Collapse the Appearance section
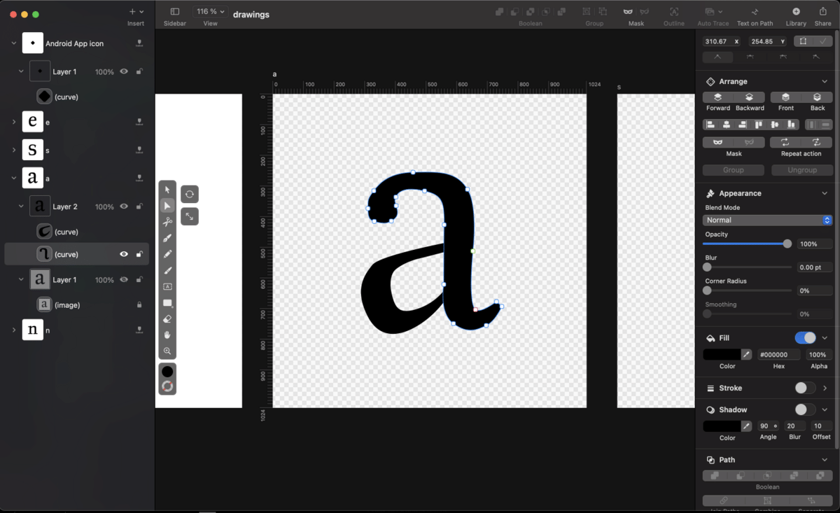Viewport: 840px width, 513px height. pyautogui.click(x=825, y=193)
